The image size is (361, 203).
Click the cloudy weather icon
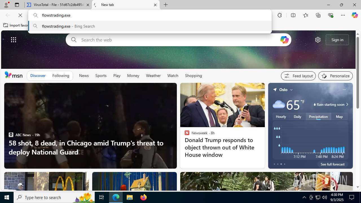coord(279,104)
